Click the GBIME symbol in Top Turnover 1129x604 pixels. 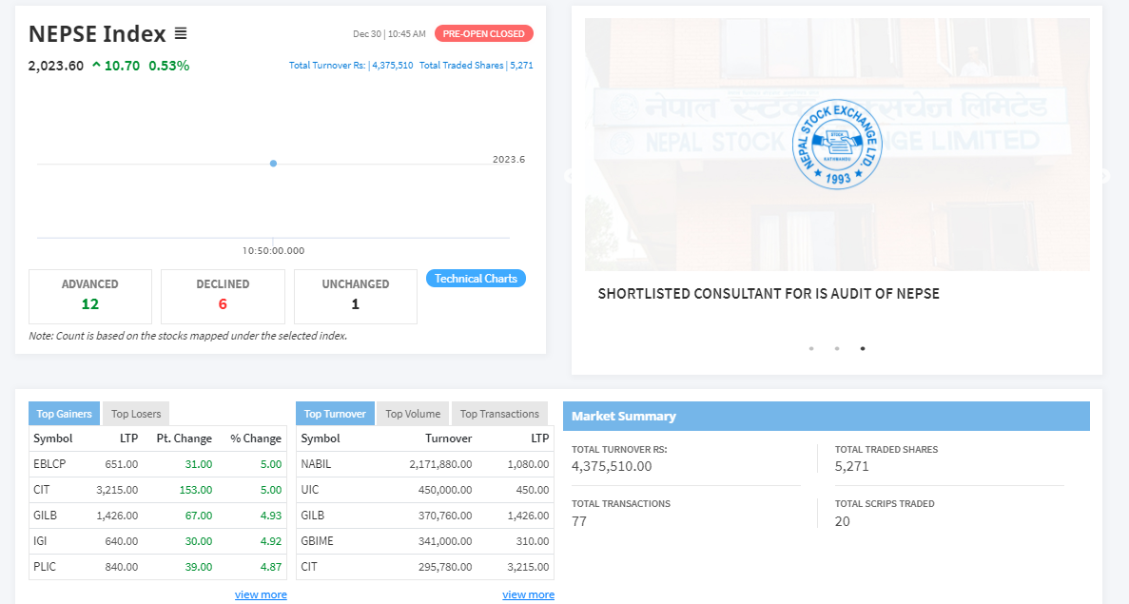tap(317, 541)
